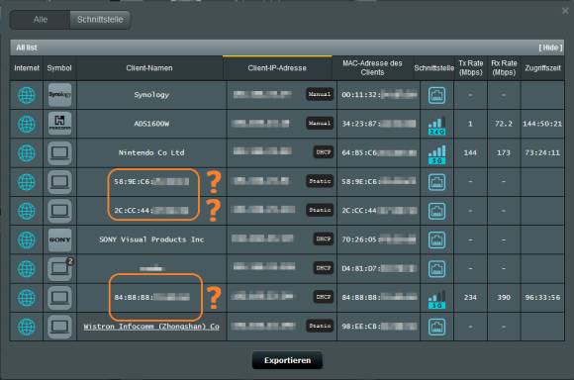Click the [Hide] link
This screenshot has width=574, height=380.
tap(550, 47)
